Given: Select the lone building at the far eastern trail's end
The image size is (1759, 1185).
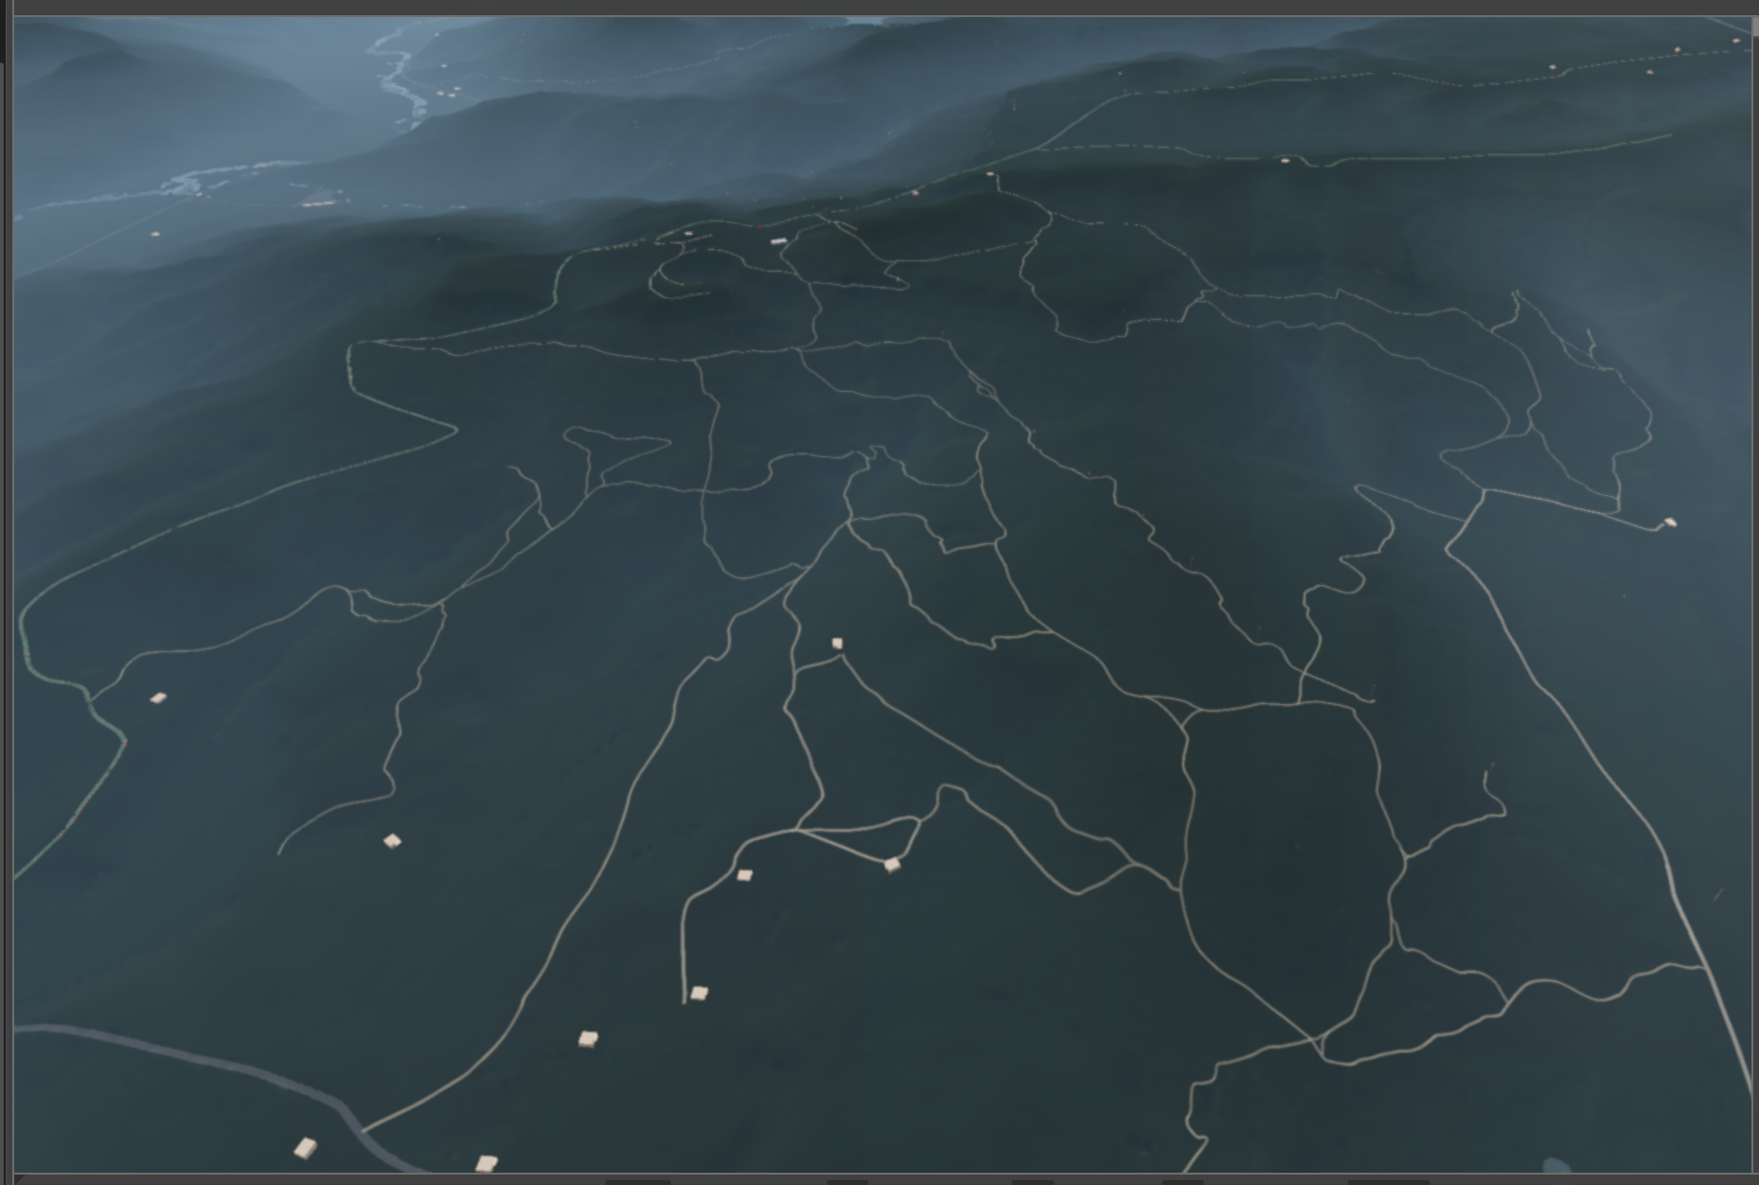Looking at the screenshot, I should click(x=1670, y=522).
